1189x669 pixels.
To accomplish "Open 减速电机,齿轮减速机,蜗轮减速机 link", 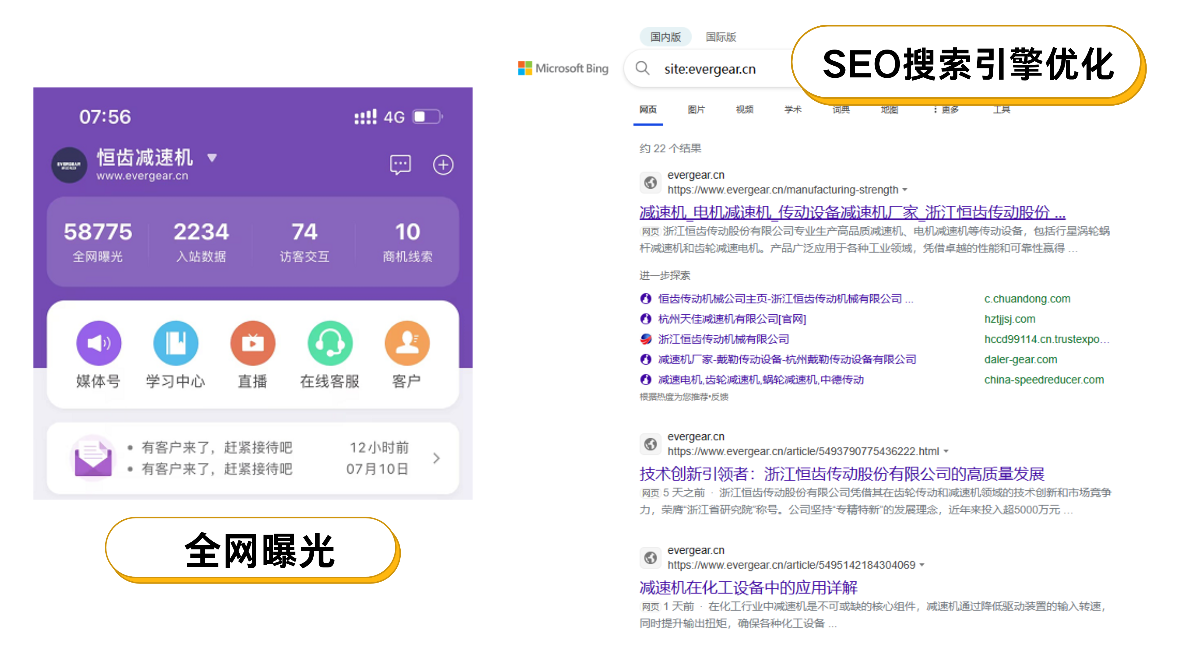I will pyautogui.click(x=761, y=379).
